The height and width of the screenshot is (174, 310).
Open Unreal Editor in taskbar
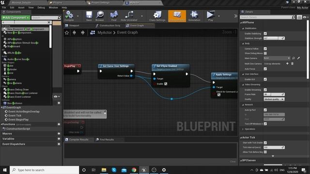144,170
